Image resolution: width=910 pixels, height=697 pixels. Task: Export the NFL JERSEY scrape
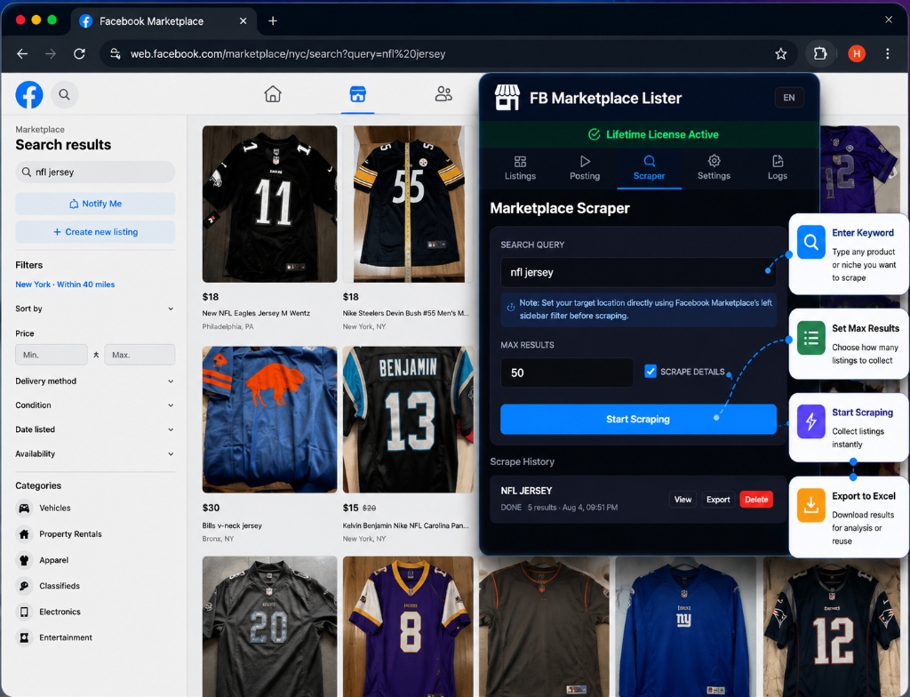pyautogui.click(x=718, y=500)
